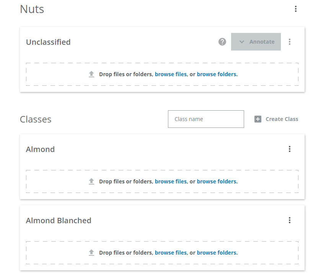Click browse folders in the Unclassified section

click(x=217, y=74)
